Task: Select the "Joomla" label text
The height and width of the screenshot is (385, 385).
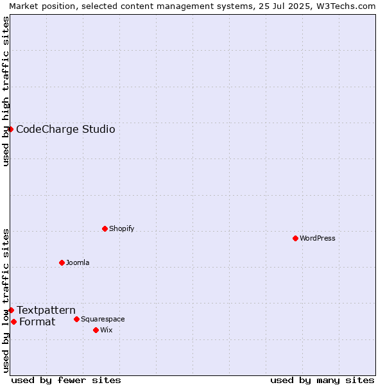Action: click(x=78, y=262)
